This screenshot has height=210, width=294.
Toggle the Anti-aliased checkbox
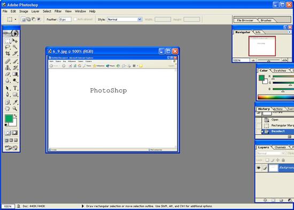point(75,19)
